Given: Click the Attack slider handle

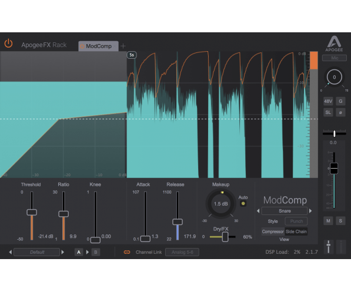Looking at the screenshot, I should click(145, 239).
